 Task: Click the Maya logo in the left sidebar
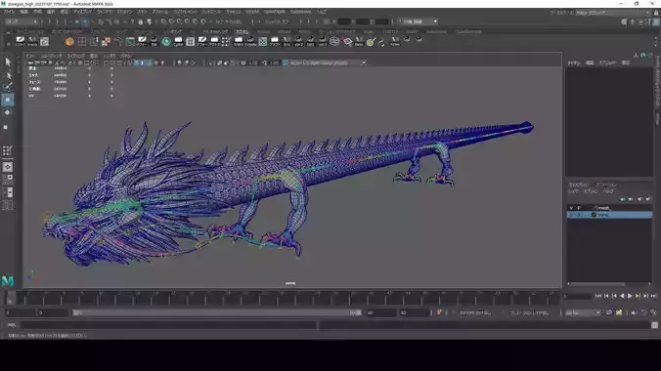pos(8,280)
